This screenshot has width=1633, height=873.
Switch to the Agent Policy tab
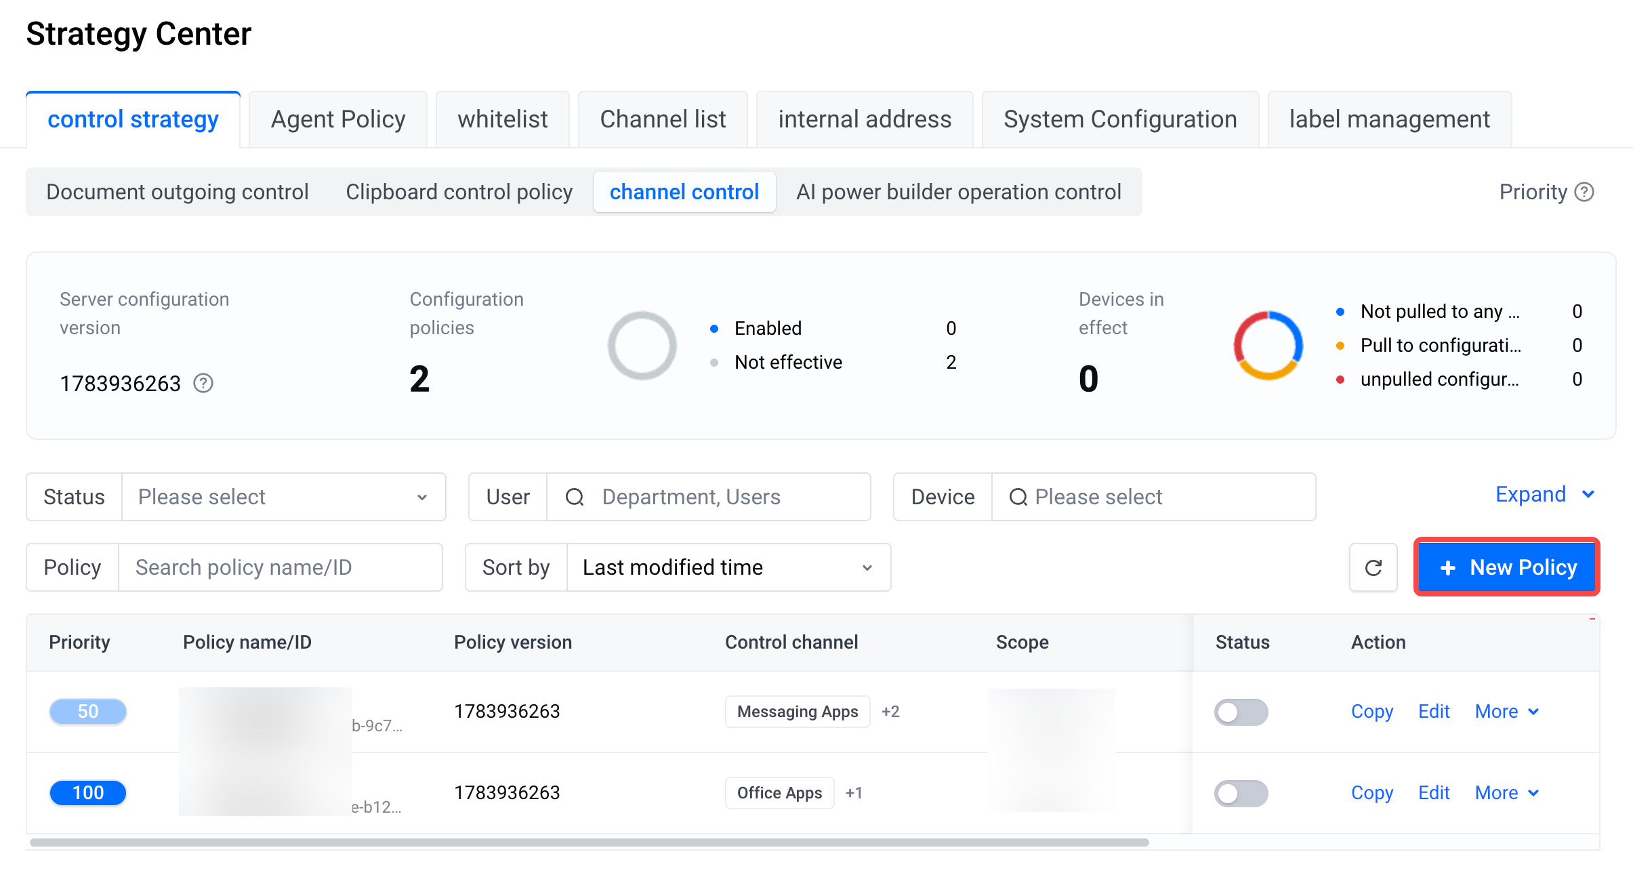(x=338, y=119)
